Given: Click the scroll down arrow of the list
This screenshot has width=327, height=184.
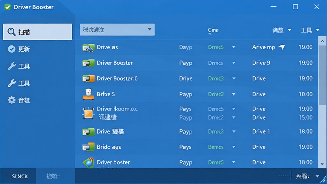Looking at the screenshot, I should [x=322, y=164].
